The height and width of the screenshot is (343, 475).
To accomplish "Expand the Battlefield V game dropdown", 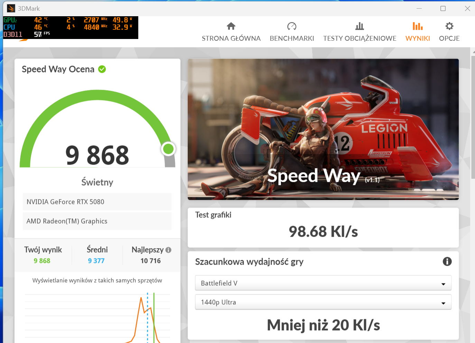I will (x=323, y=283).
